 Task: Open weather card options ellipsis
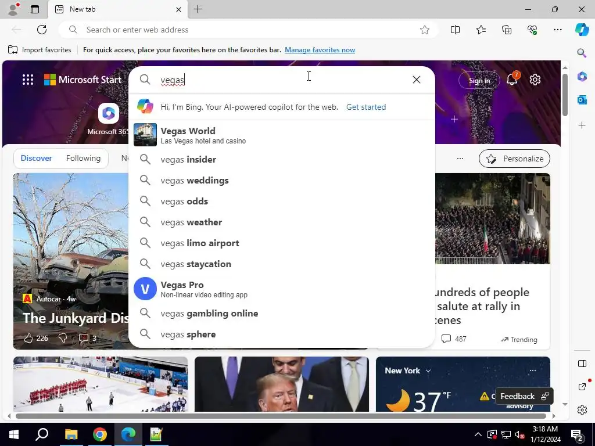(x=532, y=371)
